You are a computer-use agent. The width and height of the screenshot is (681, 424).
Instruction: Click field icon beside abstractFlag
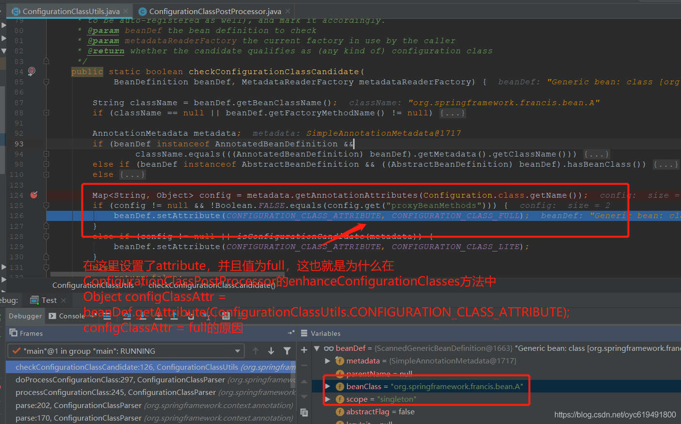340,412
